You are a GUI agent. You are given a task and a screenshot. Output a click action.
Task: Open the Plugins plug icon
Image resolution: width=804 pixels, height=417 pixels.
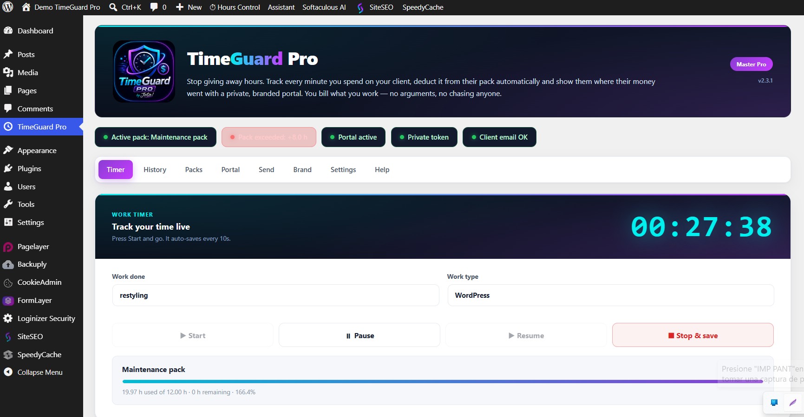8,168
